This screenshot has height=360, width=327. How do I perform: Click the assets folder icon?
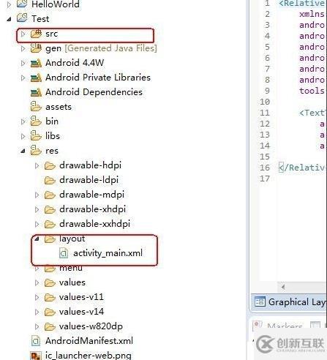point(36,107)
